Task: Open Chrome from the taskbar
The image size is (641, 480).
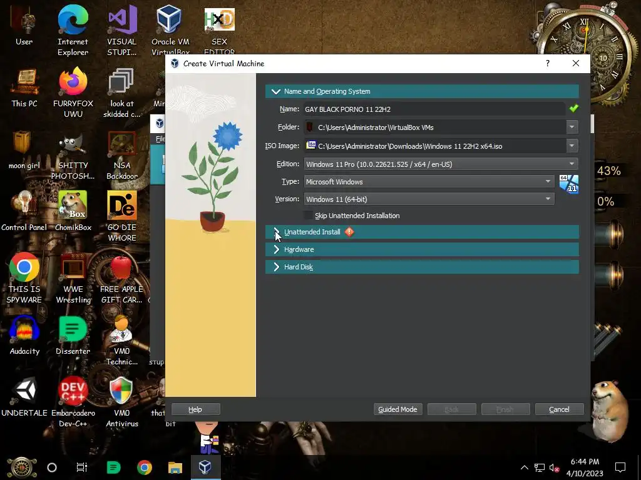Action: [145, 467]
